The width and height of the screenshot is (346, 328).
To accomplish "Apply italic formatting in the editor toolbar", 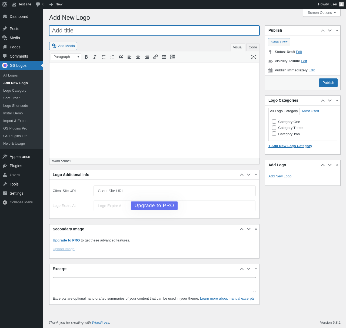I will coord(95,57).
